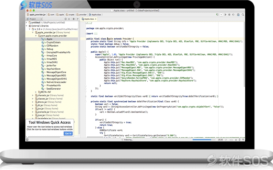The width and height of the screenshot is (273, 170).
Task: Open the Project Structure icon
Action: click(238, 15)
